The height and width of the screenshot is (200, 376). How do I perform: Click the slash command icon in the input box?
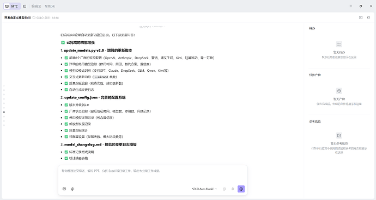coord(64,189)
